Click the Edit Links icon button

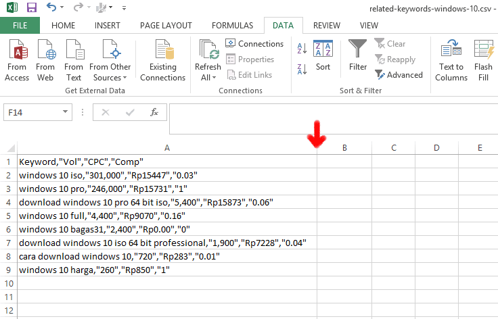231,75
